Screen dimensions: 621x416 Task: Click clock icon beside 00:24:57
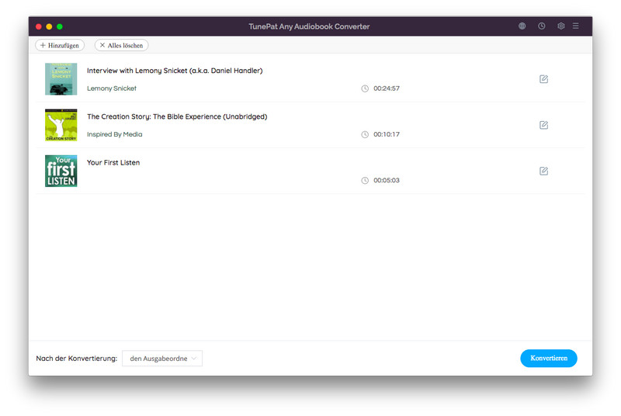pos(365,88)
